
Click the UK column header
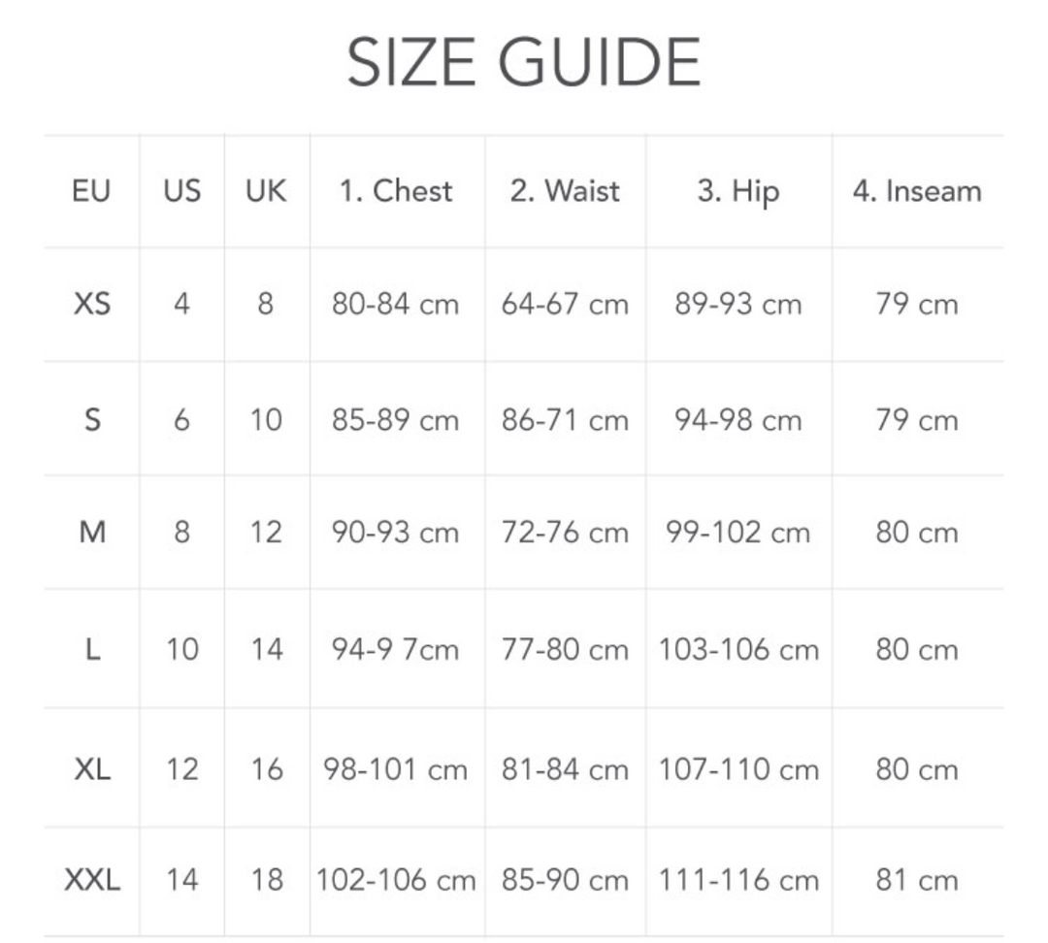(266, 191)
